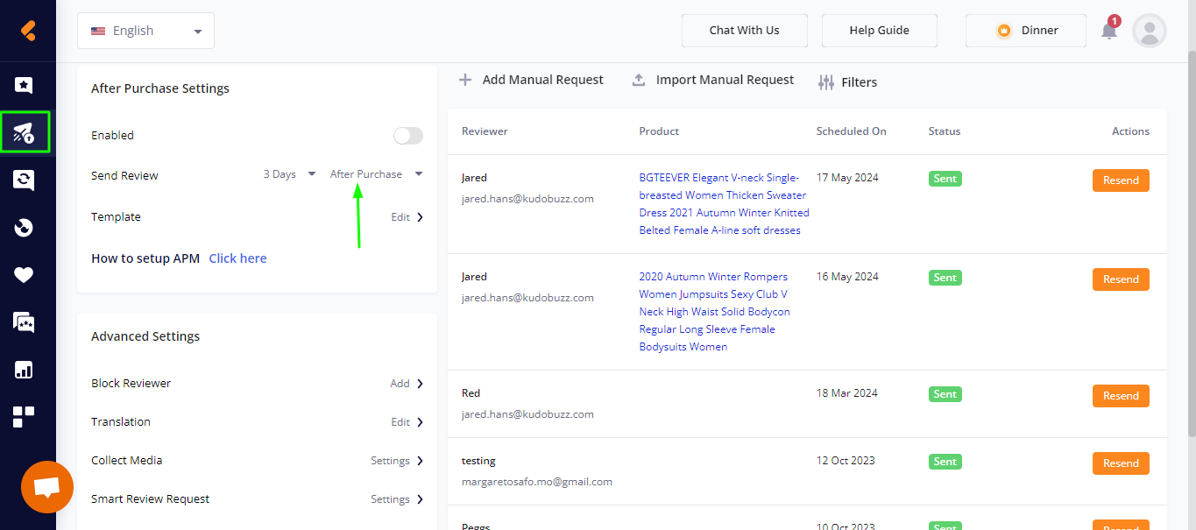
Task: Open the analytics chart sidebar icon
Action: click(24, 370)
